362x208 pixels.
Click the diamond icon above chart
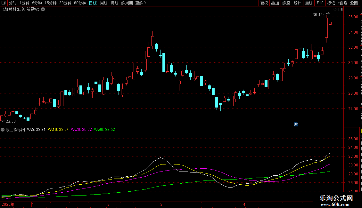tap(334, 10)
